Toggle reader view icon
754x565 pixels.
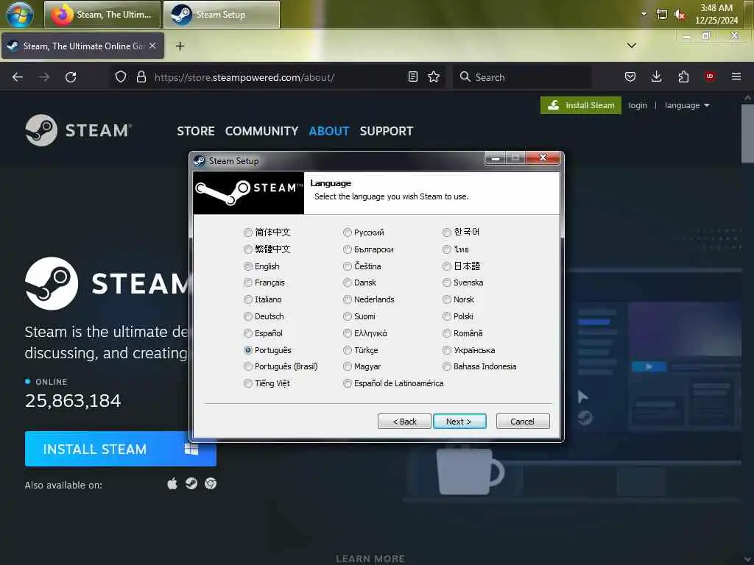(412, 77)
